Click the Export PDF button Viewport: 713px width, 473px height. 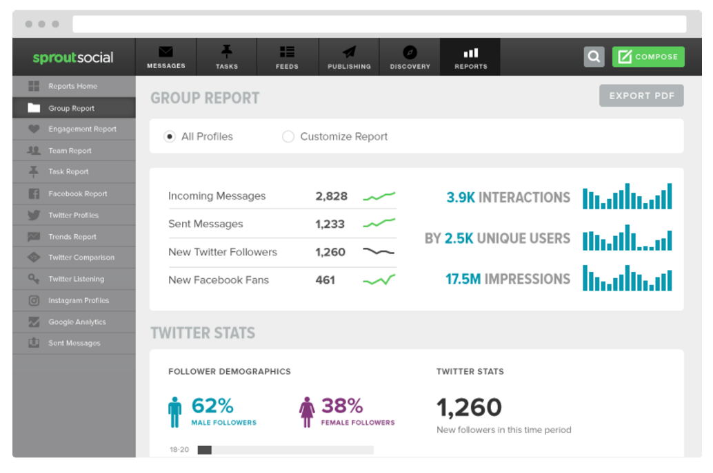click(641, 96)
